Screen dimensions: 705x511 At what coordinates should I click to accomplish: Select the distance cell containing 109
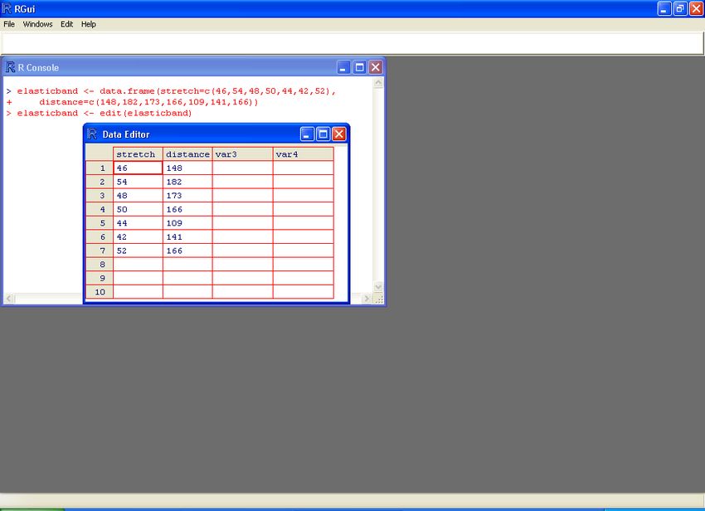(187, 223)
